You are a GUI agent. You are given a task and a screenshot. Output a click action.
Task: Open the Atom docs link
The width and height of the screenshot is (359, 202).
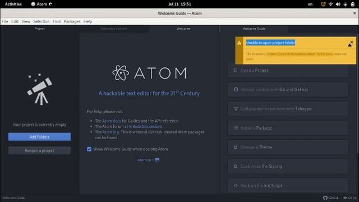tap(112, 121)
